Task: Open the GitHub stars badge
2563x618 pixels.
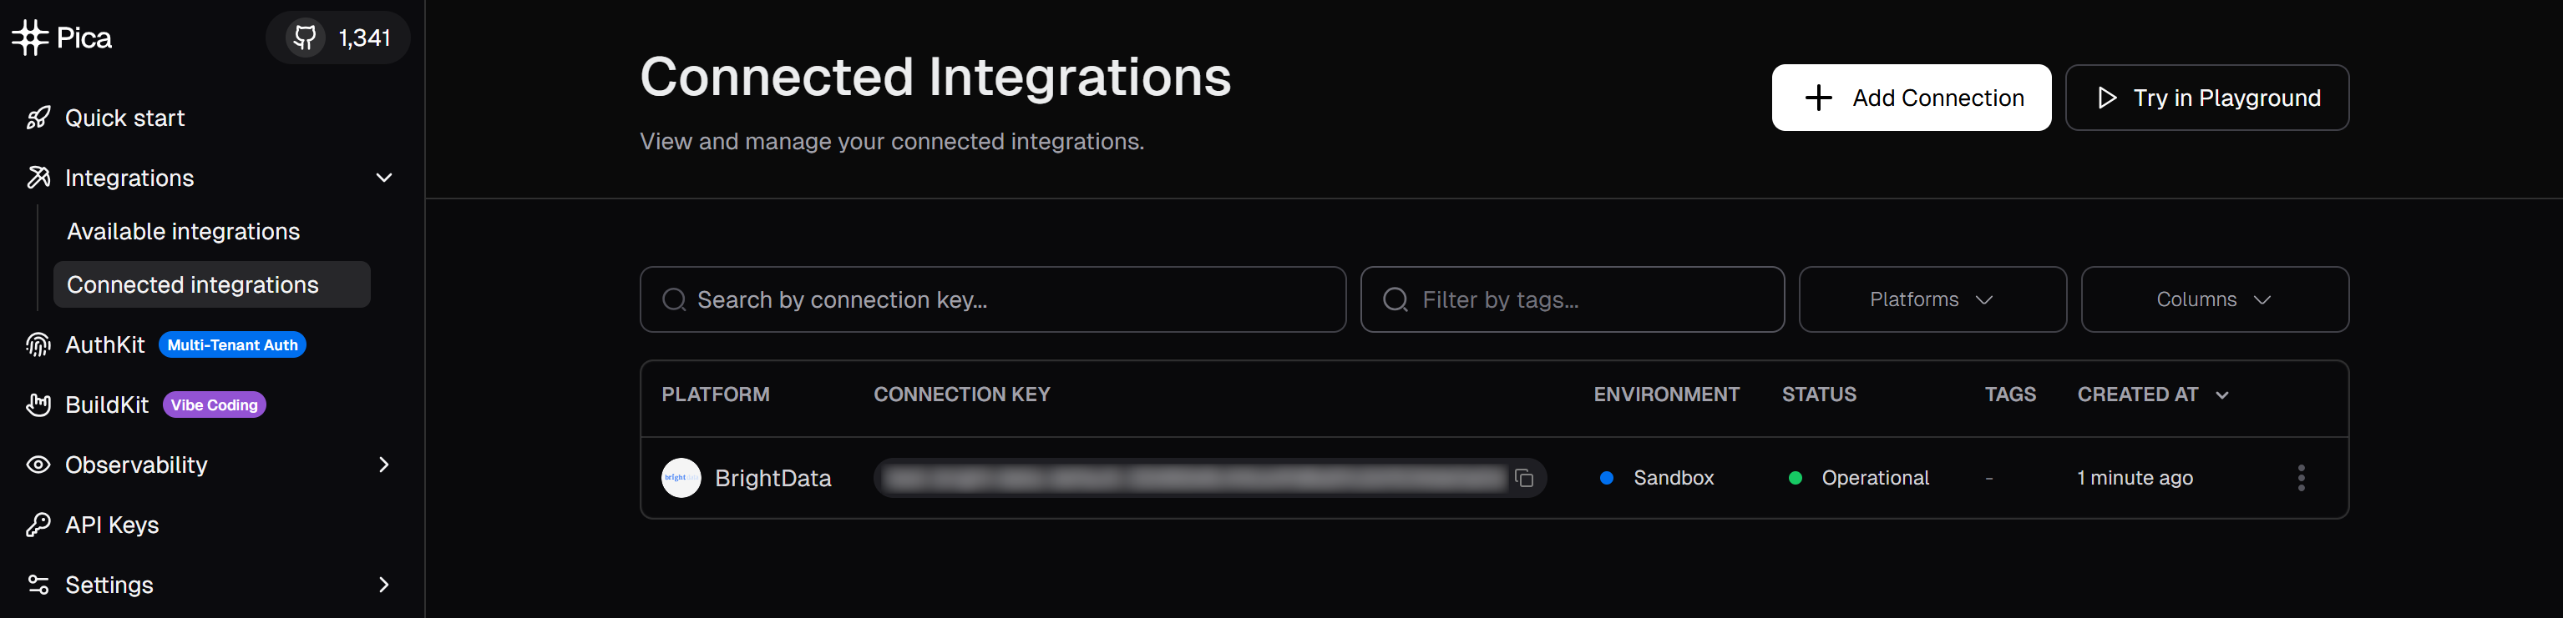Action: [338, 37]
